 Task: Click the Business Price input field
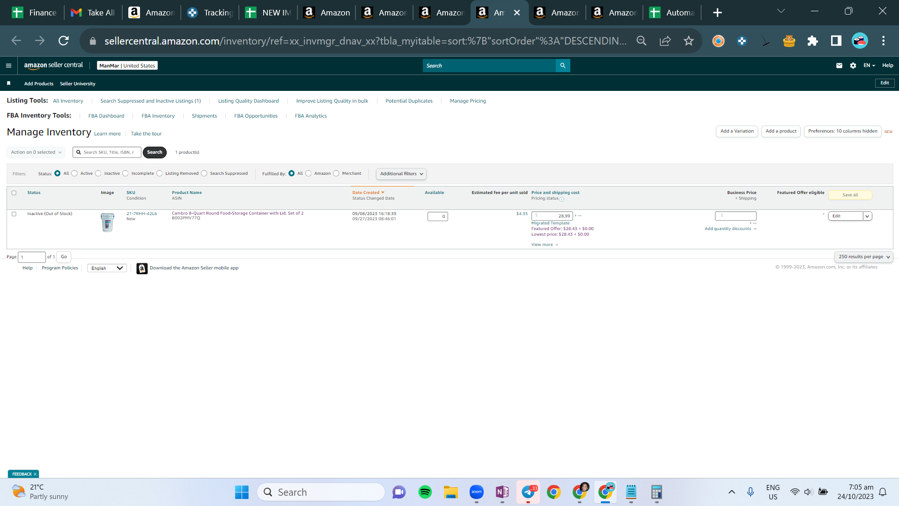(x=736, y=216)
